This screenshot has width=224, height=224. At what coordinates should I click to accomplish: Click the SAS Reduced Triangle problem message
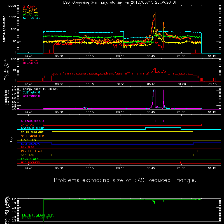pyautogui.click(x=125, y=180)
